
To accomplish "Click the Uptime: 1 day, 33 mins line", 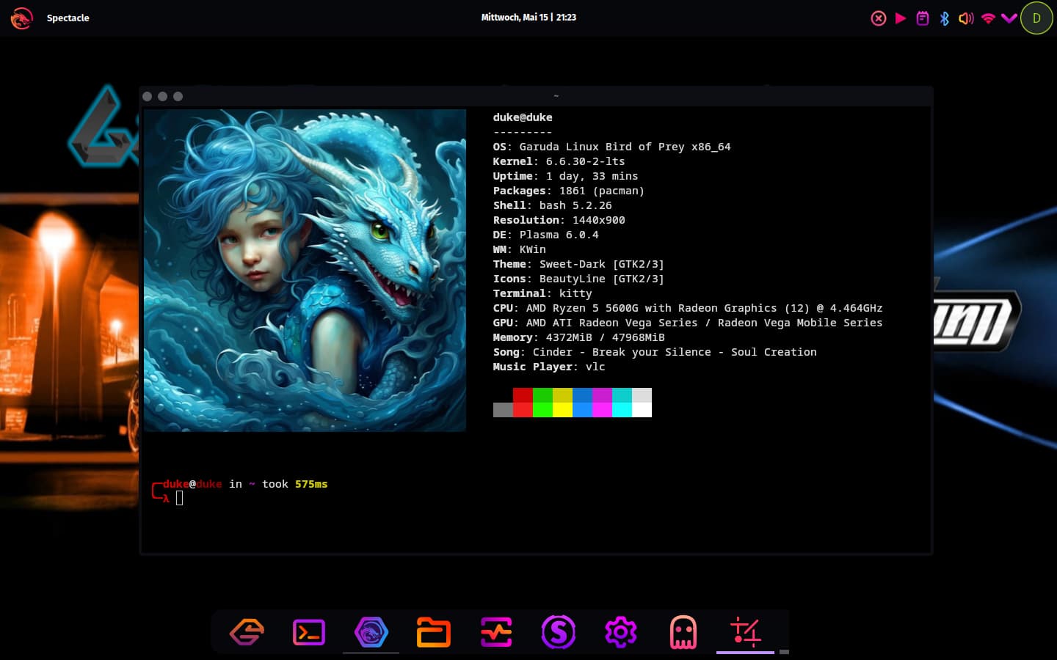I will click(566, 176).
